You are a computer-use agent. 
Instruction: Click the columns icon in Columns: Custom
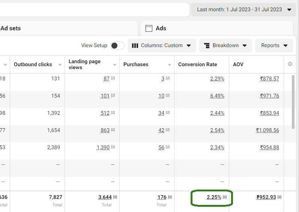135,46
